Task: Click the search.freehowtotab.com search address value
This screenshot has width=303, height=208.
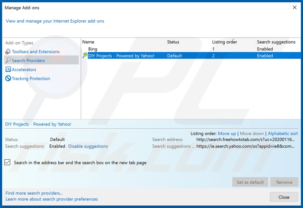Action: (245, 139)
